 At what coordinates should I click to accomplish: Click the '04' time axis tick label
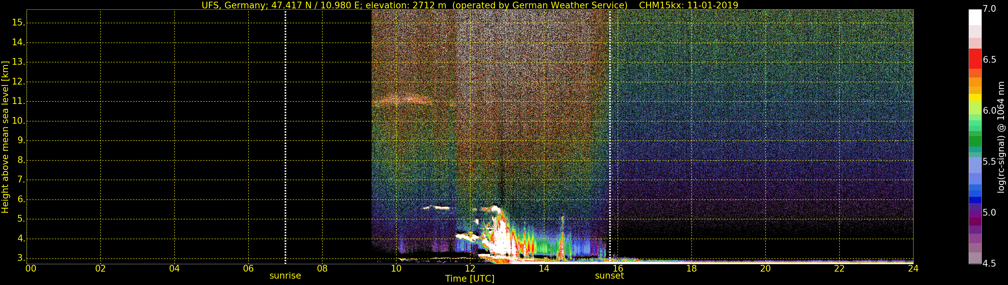pyautogui.click(x=174, y=269)
